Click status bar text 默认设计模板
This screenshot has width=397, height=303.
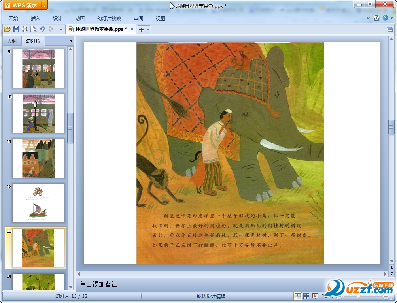pyautogui.click(x=211, y=296)
